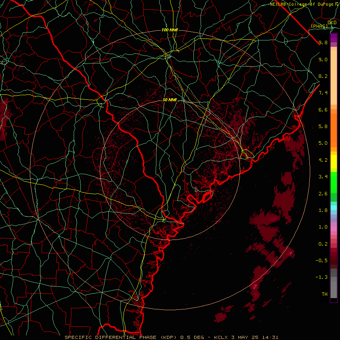The width and height of the screenshot is (340, 340).
Task: Click the 2.6 scale value
Action: tap(323, 194)
